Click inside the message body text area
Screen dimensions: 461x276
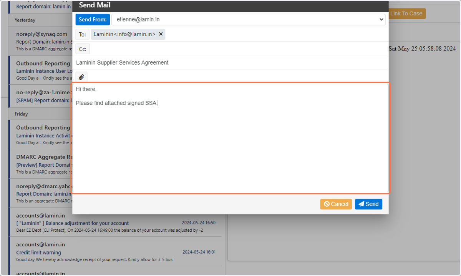[x=230, y=138]
